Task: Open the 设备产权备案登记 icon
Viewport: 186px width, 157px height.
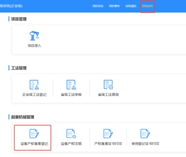Action: coord(34,134)
